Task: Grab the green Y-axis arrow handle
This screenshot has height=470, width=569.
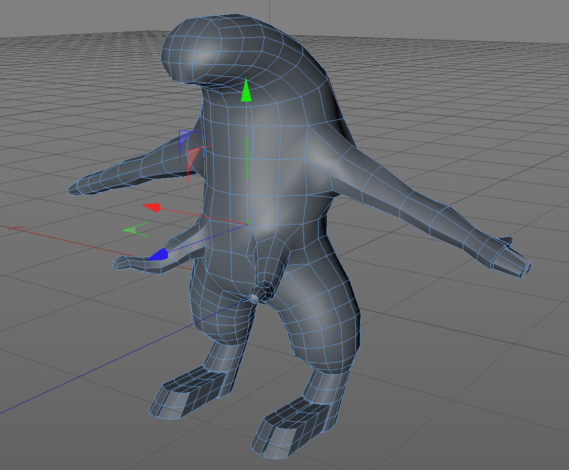Action: point(246,90)
